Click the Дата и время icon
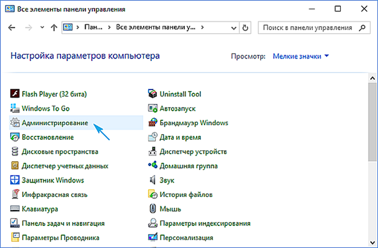The image size is (378, 248). click(152, 137)
